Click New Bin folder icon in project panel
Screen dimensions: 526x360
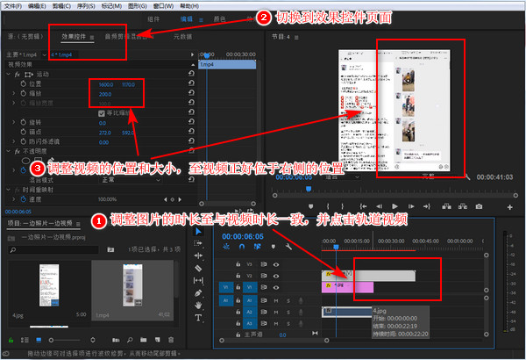point(143,340)
